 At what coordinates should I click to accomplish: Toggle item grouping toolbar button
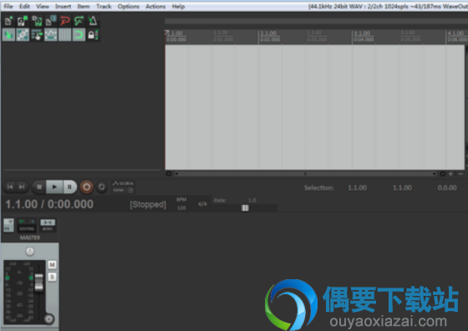click(23, 35)
